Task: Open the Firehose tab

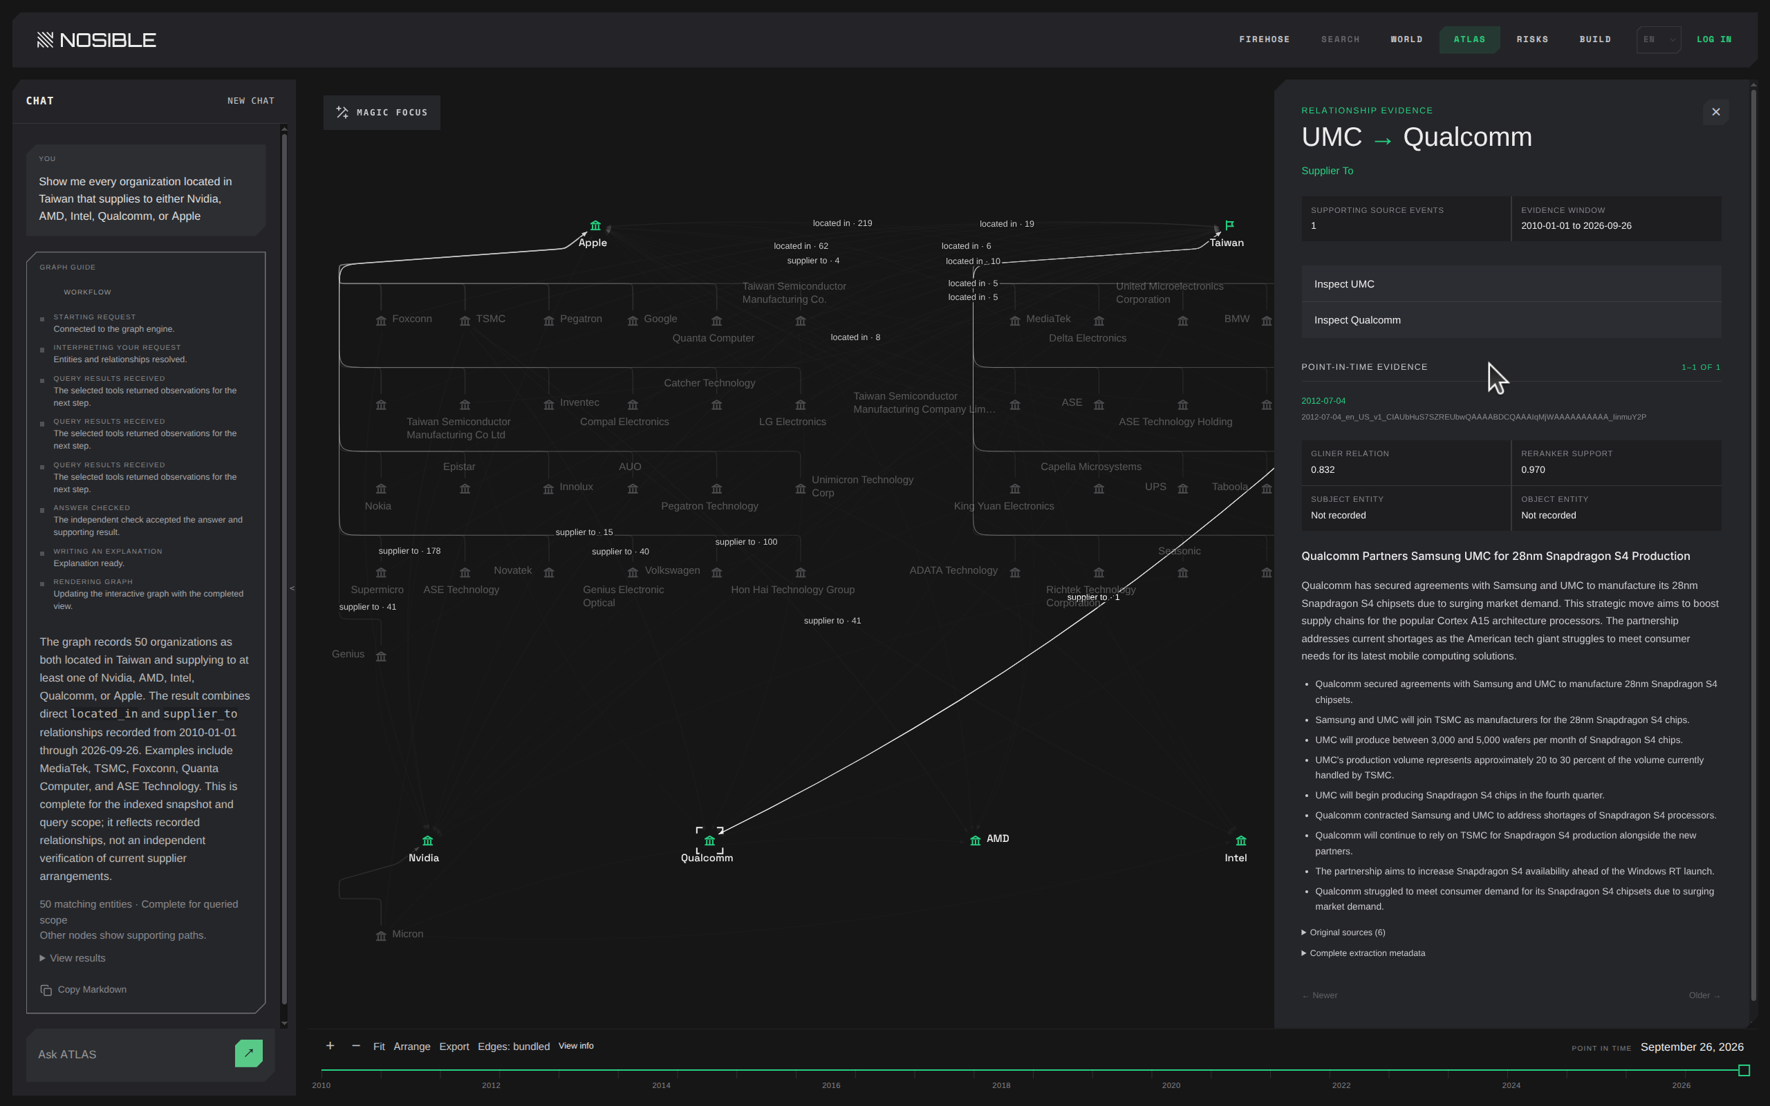Action: [x=1264, y=39]
